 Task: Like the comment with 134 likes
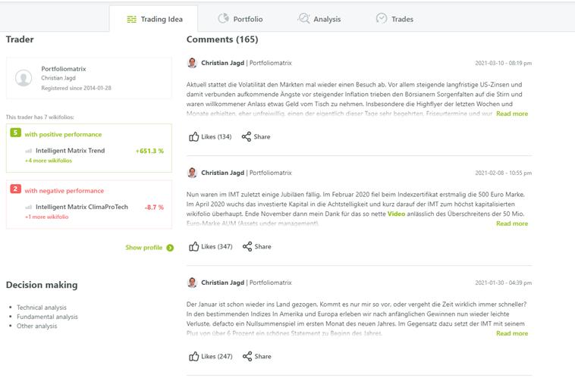[x=193, y=136]
